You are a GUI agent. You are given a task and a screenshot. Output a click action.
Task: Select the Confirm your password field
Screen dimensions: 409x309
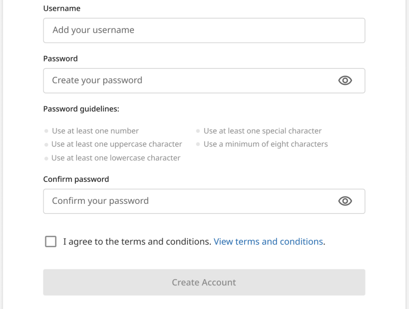coord(204,201)
